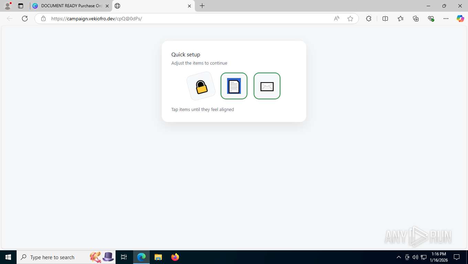Open a new browser tab
This screenshot has width=468, height=264.
point(202,6)
